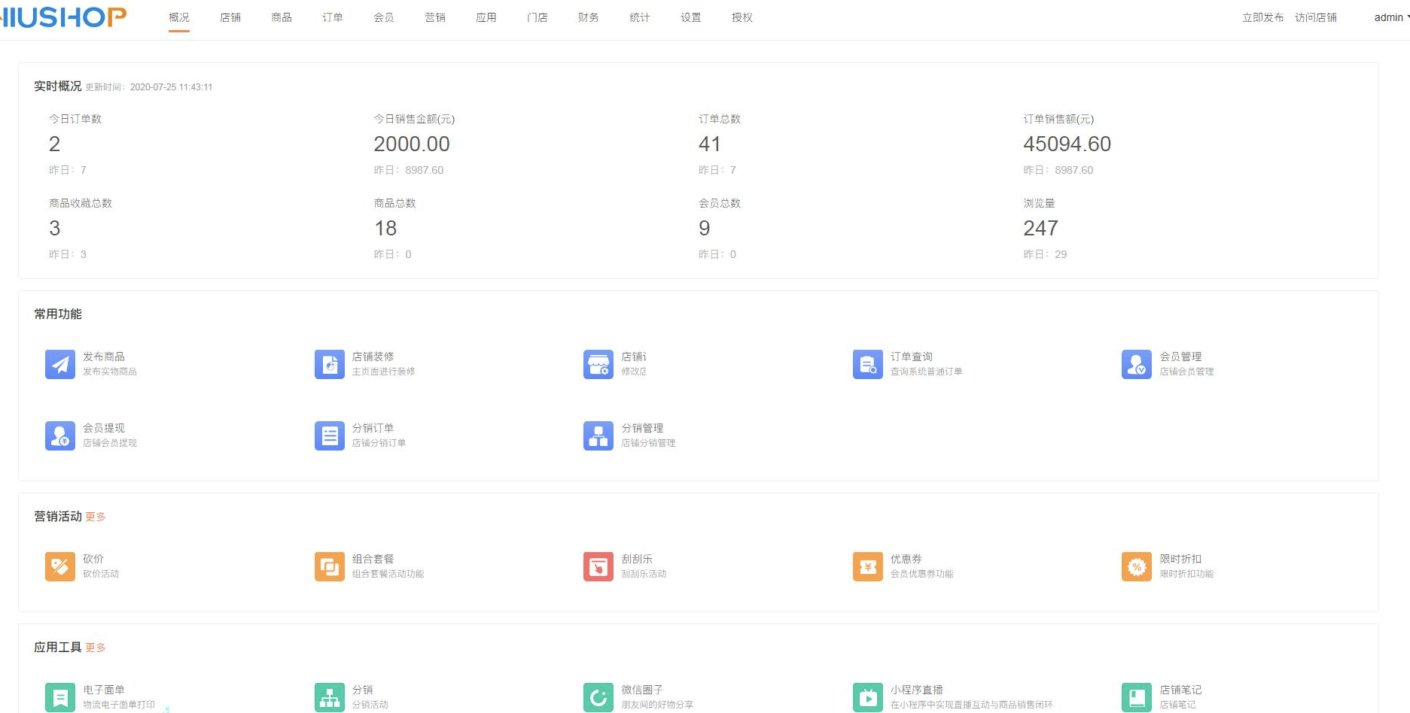
Task: Switch to the 营销 menu
Action: point(435,17)
